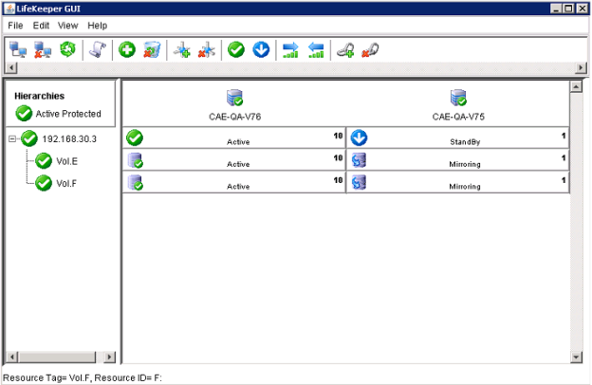The image size is (592, 385).
Task: Click the status pane scroll up arrow
Action: point(576,87)
